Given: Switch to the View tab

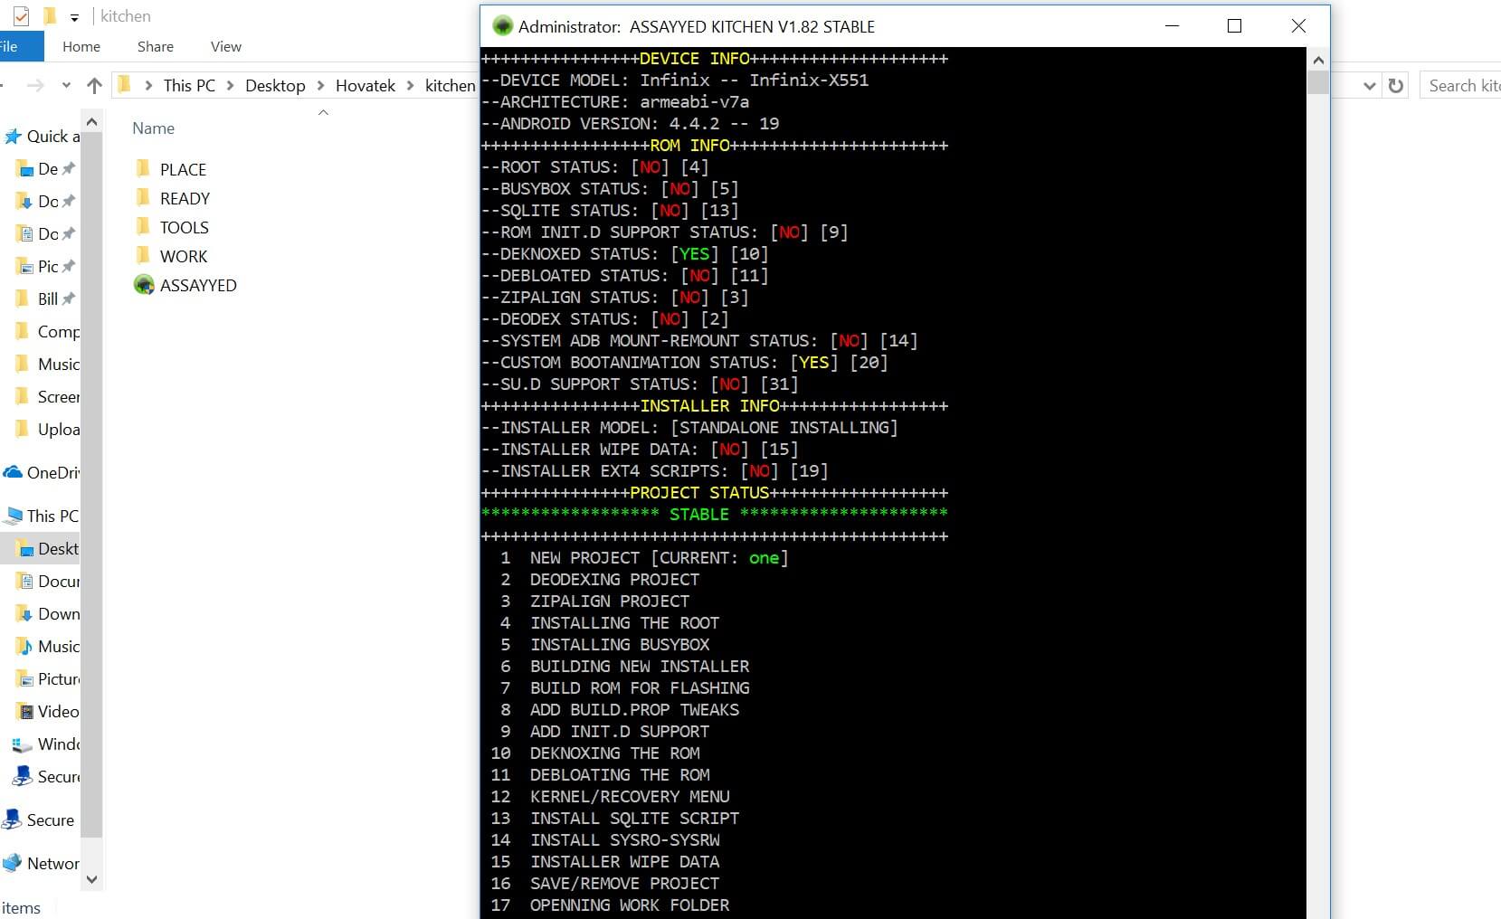Looking at the screenshot, I should pyautogui.click(x=224, y=46).
